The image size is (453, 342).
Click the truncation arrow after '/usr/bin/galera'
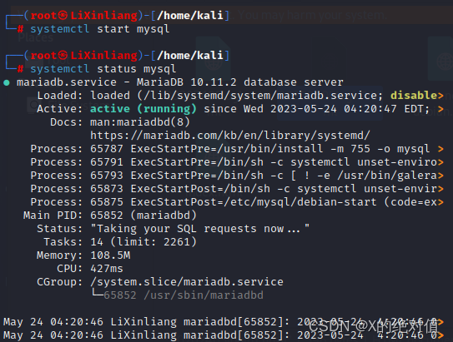(440, 176)
